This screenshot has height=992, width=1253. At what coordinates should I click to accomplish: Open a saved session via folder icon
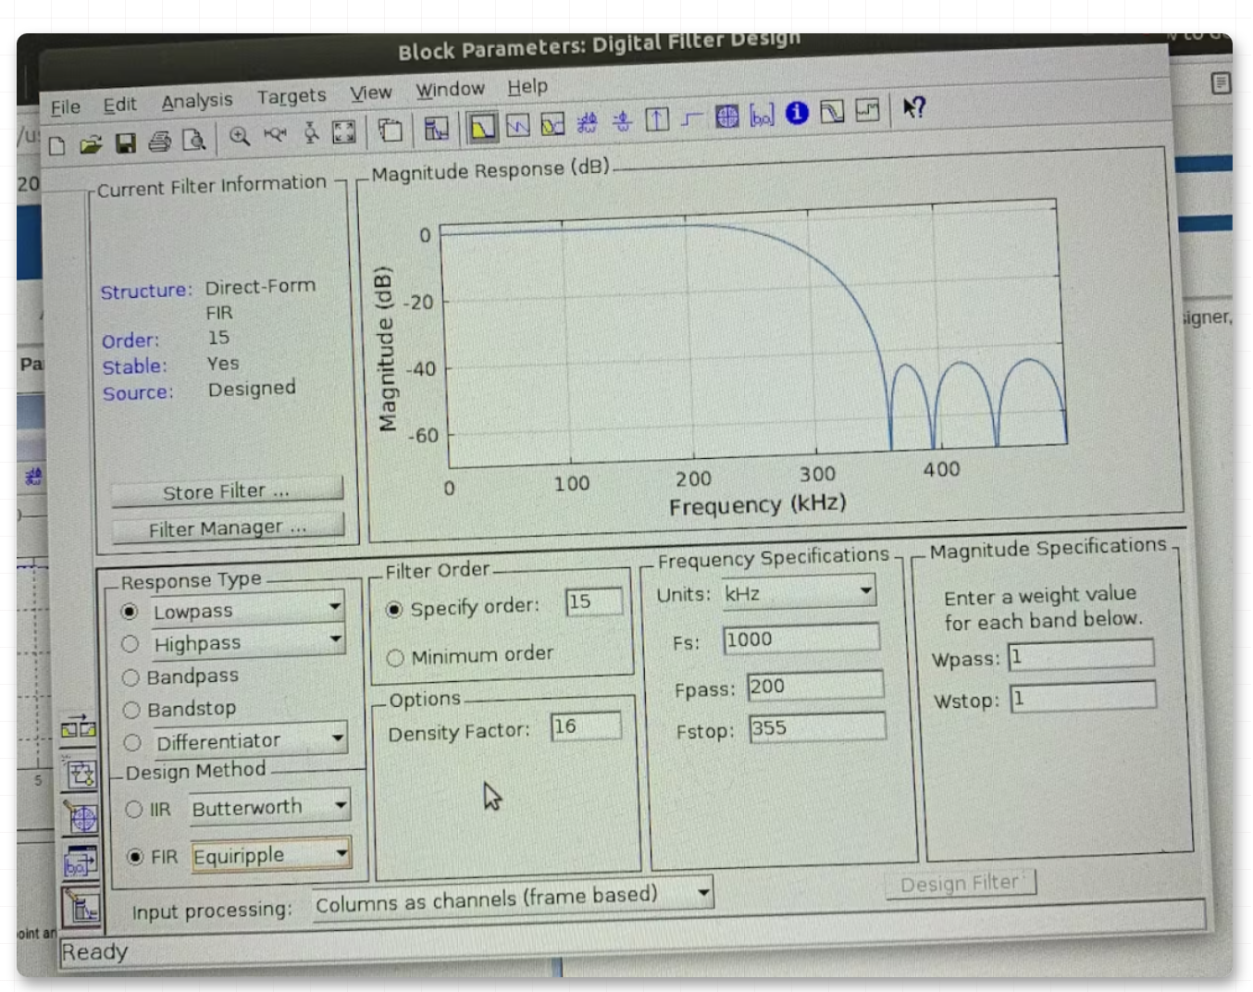point(91,144)
